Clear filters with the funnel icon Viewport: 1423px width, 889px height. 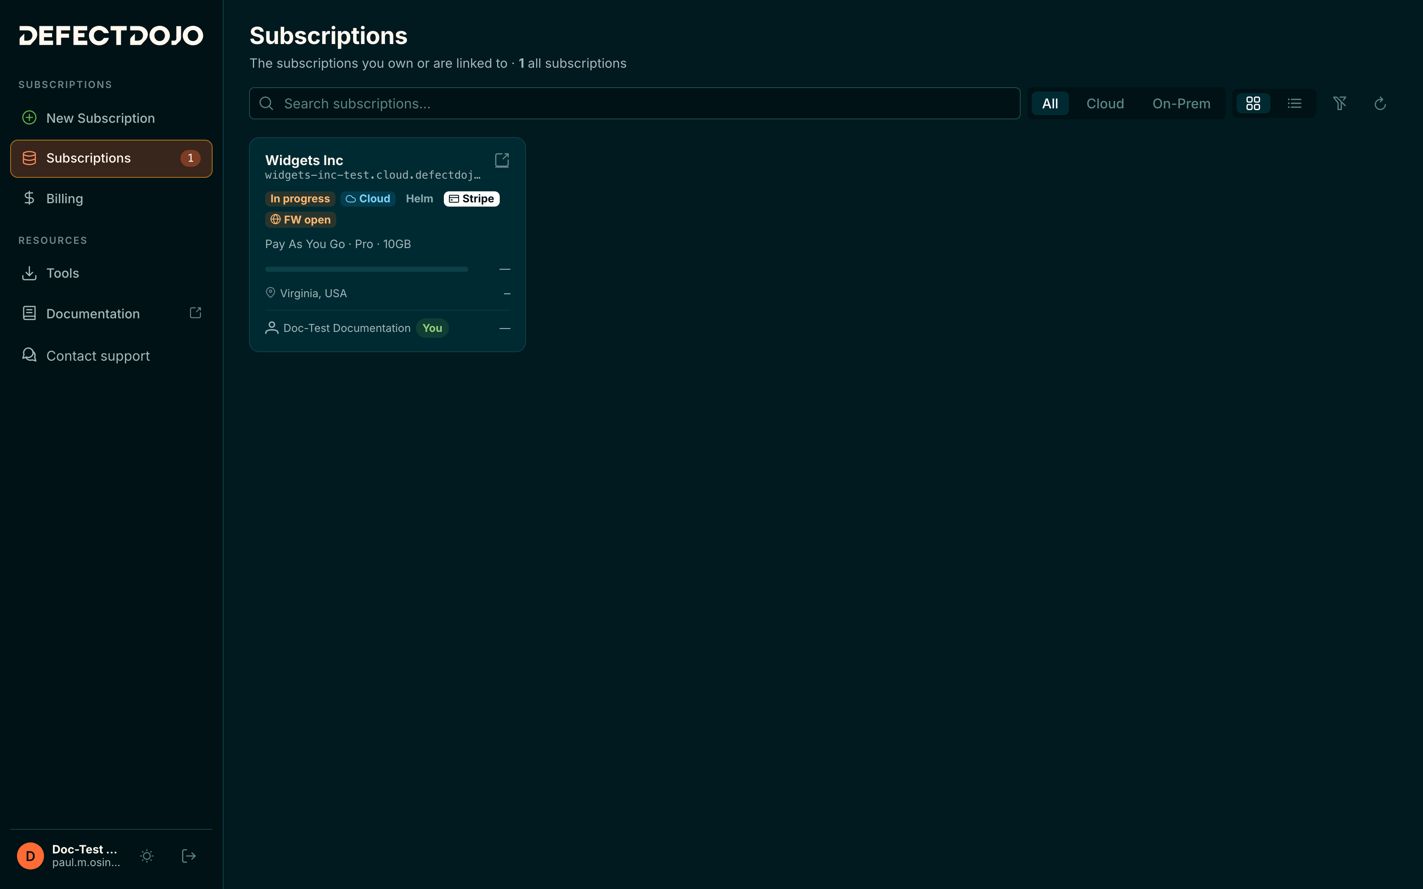(1340, 103)
